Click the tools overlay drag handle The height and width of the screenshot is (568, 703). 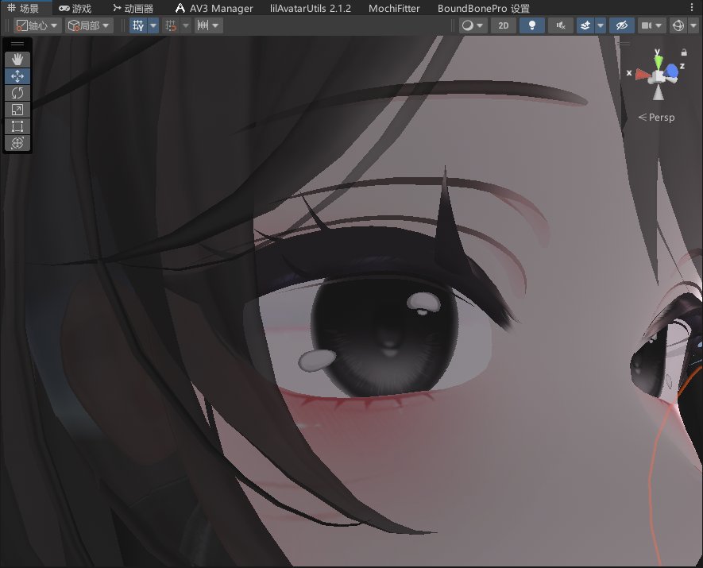(17, 44)
